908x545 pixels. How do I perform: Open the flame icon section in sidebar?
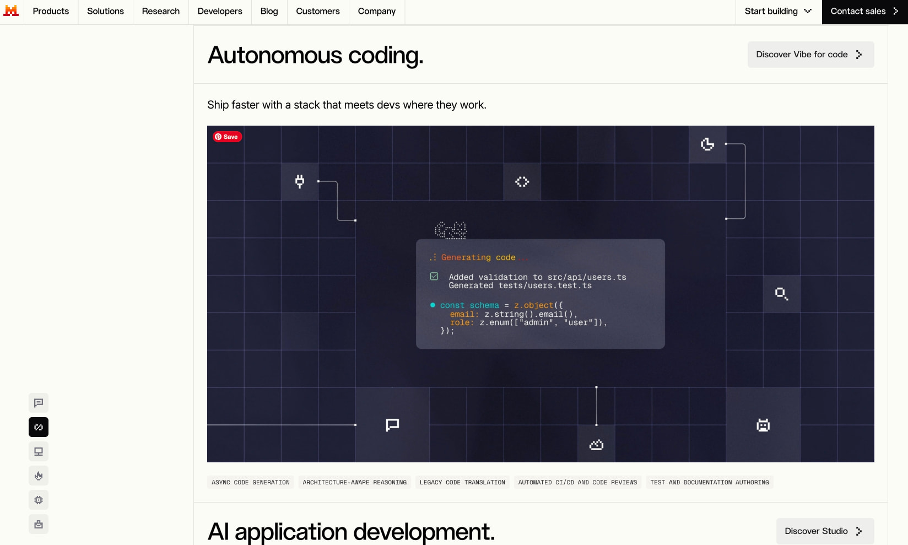click(x=39, y=476)
